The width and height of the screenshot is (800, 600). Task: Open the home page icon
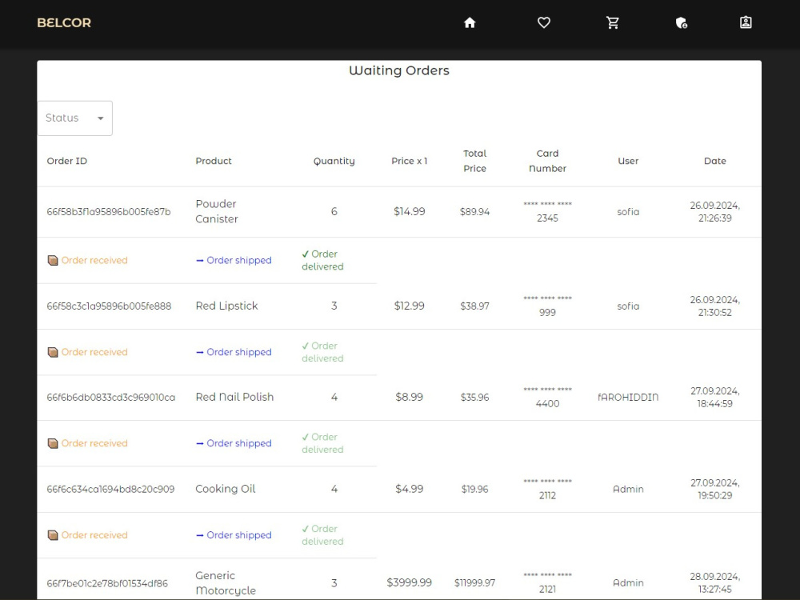click(x=470, y=22)
